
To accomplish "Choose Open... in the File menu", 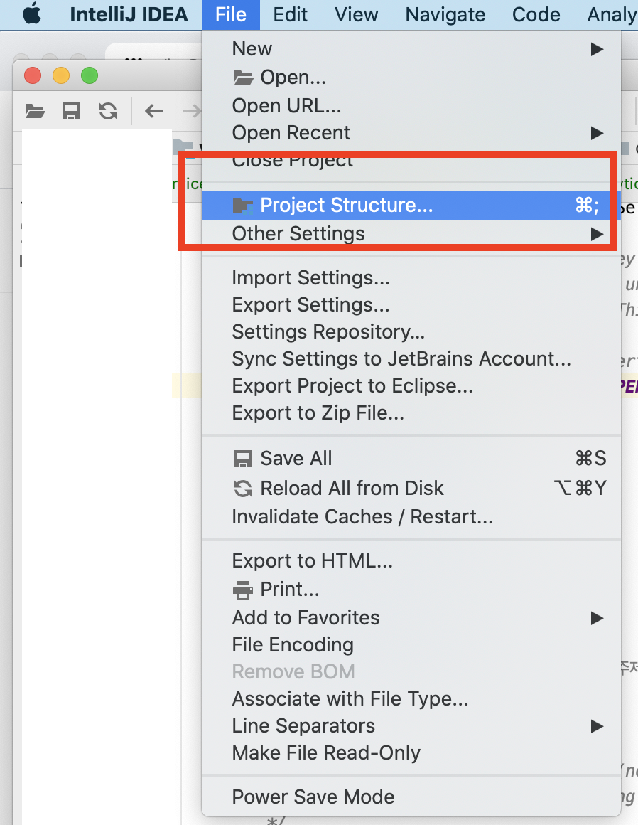I will point(411,78).
